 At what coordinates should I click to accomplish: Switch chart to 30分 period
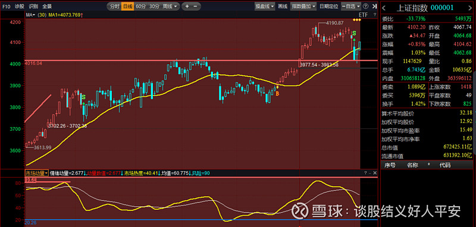[154, 6]
